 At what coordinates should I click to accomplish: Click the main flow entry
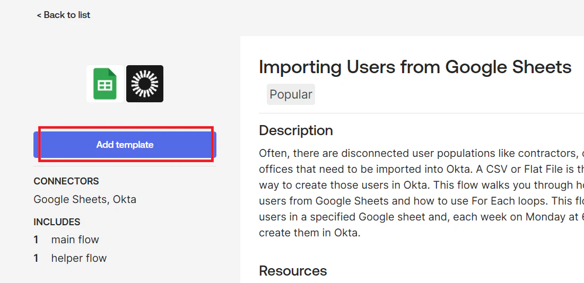pos(66,240)
